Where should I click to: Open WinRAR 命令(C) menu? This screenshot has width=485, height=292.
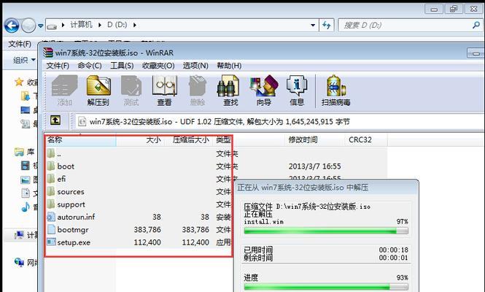(90, 66)
